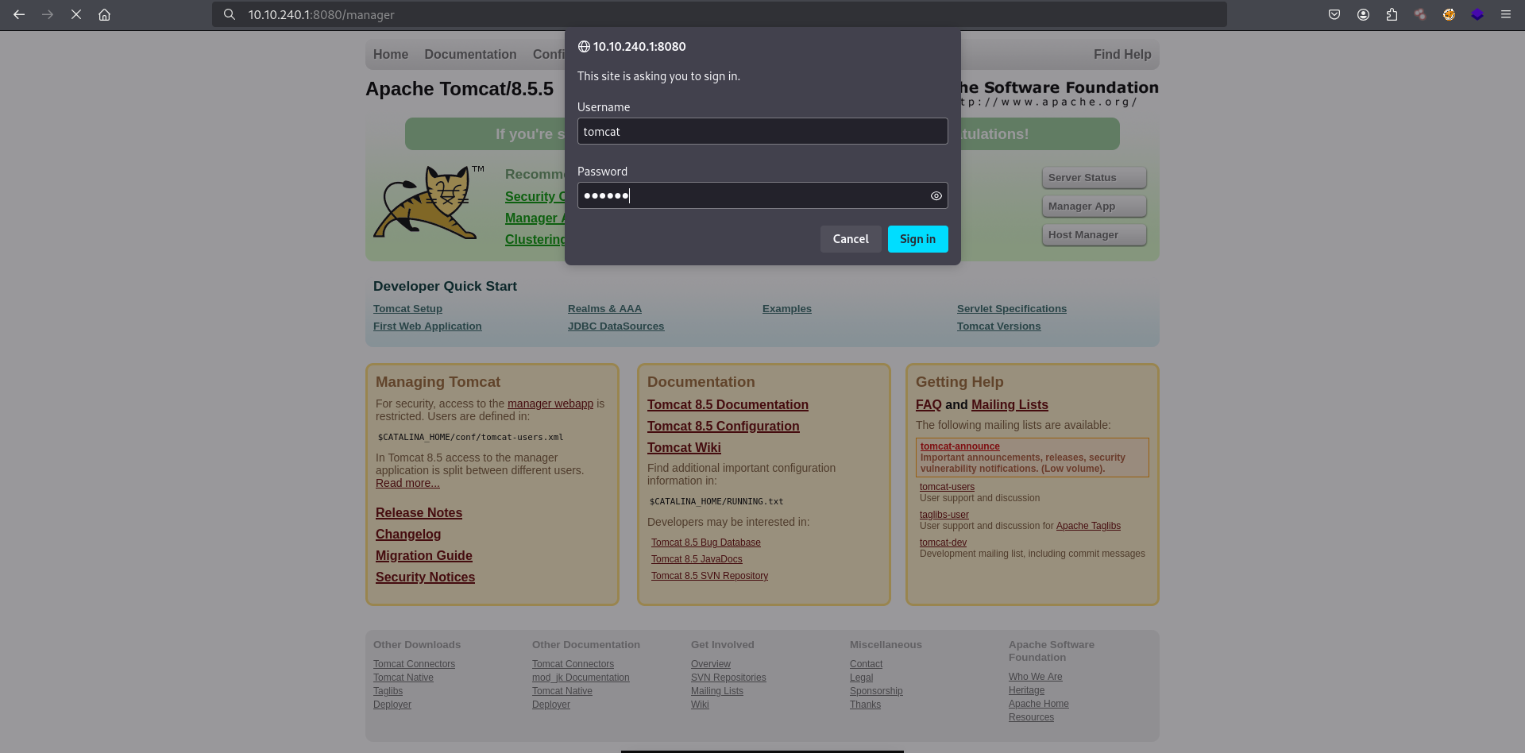The height and width of the screenshot is (753, 1525).
Task: Click the browser back arrow
Action: click(x=19, y=14)
